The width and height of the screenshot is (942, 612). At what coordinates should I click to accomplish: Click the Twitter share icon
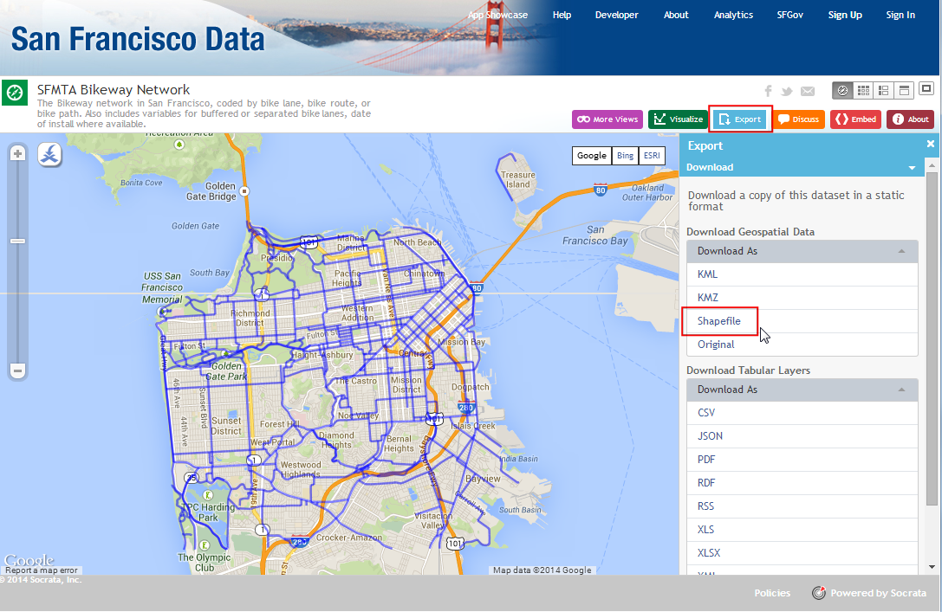pyautogui.click(x=787, y=91)
